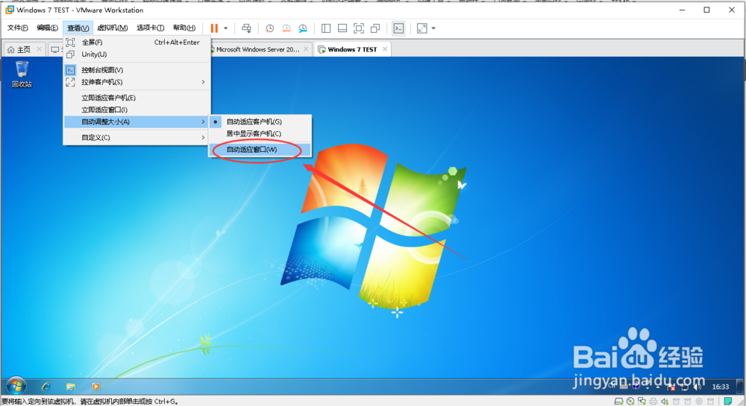Choose 立即适应客户机(E)
Screen dimensions: 746x406
(137, 98)
